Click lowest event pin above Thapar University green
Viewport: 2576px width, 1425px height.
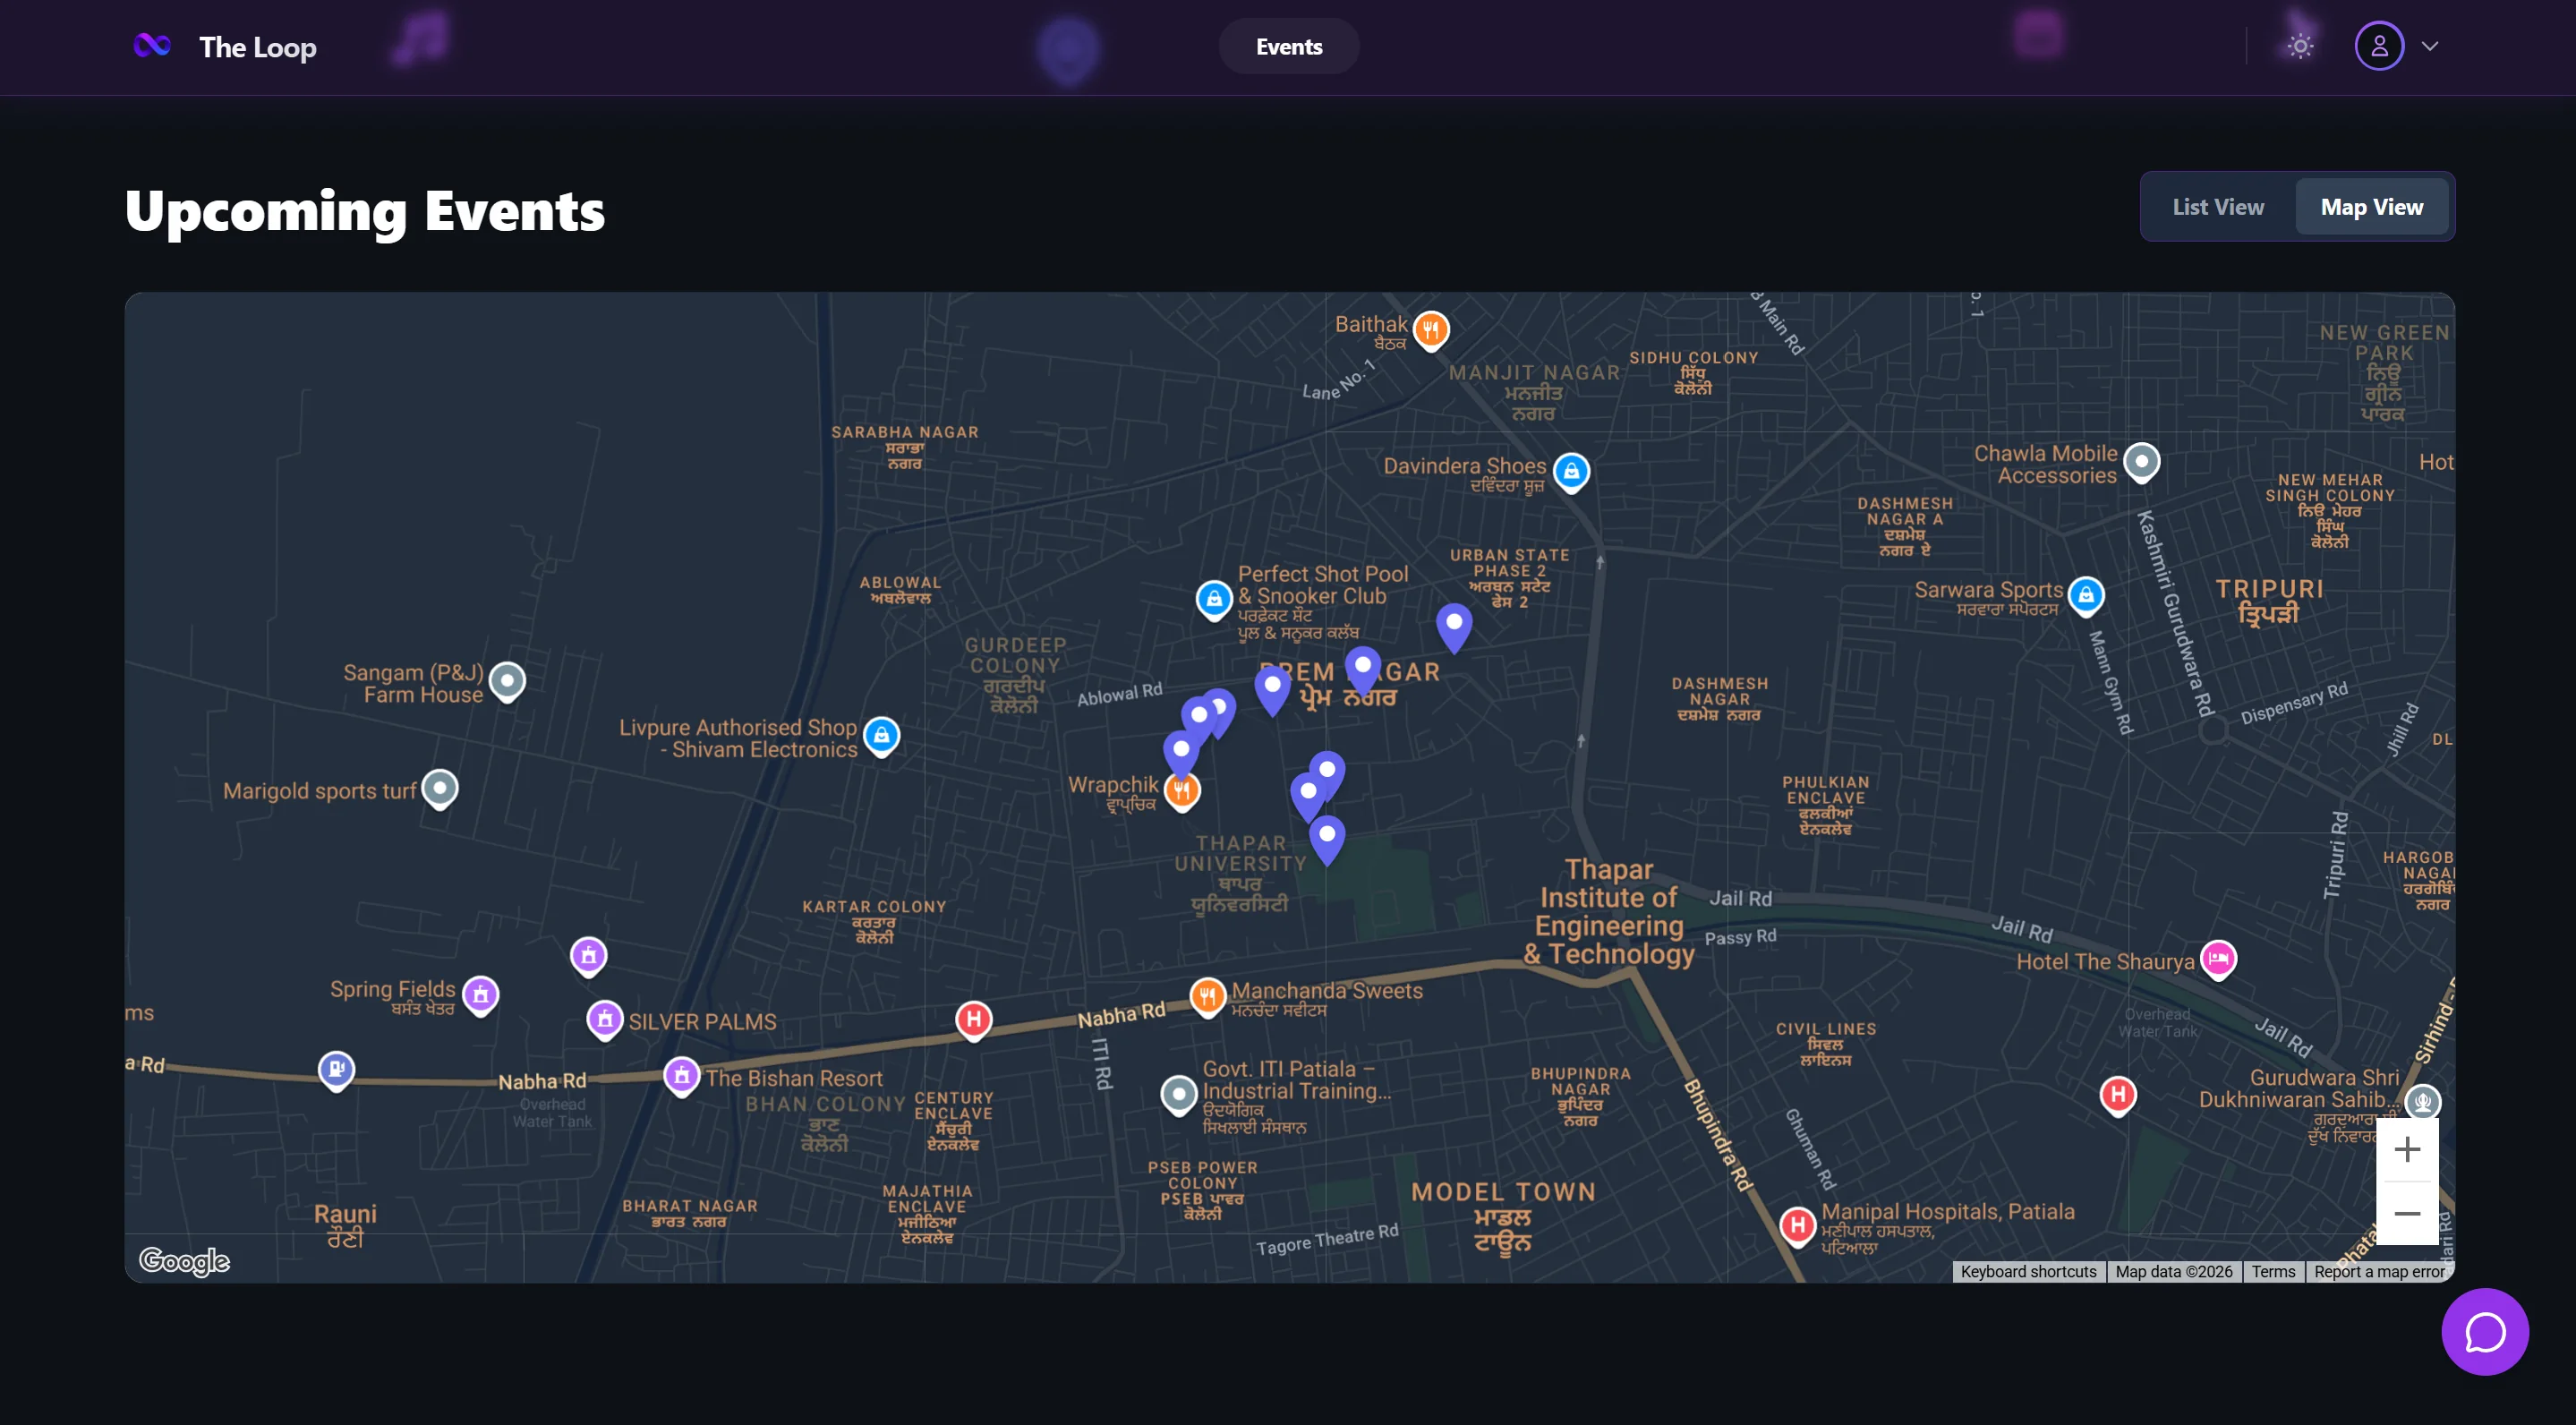(x=1327, y=840)
